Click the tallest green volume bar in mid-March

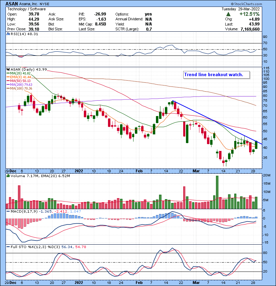[x=217, y=192]
